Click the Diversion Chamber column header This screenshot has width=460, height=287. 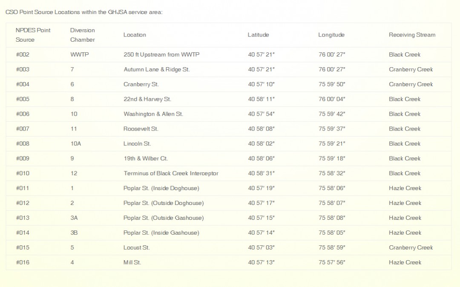(83, 35)
